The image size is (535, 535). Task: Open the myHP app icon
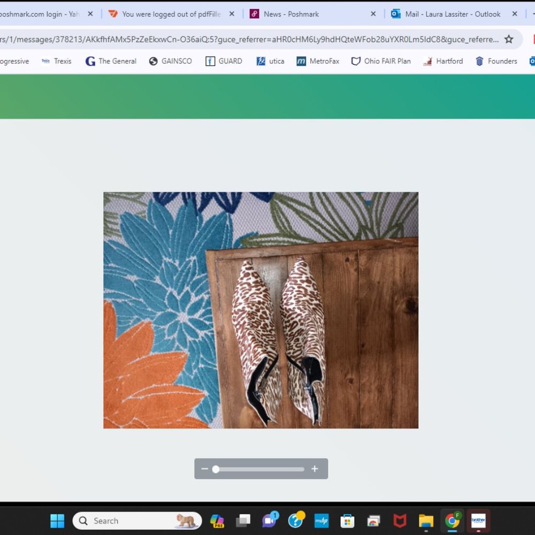tap(321, 521)
